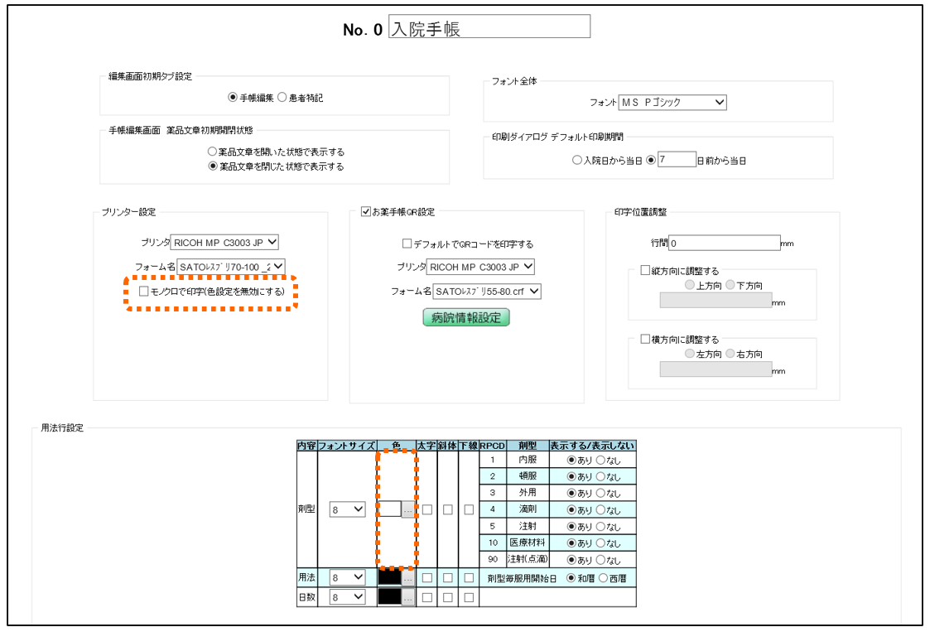Enable モノクロで印字 checkbox
The width and height of the screenshot is (930, 632).
point(144,292)
